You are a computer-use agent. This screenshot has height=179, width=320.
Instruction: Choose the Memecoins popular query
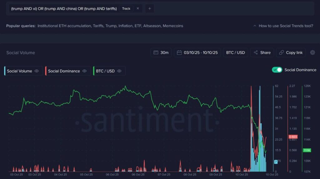pyautogui.click(x=173, y=26)
